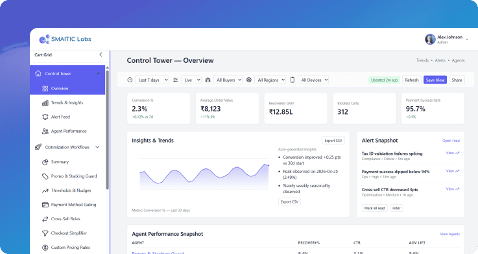Open the All Devices dropdown
478x254 pixels.
point(313,80)
